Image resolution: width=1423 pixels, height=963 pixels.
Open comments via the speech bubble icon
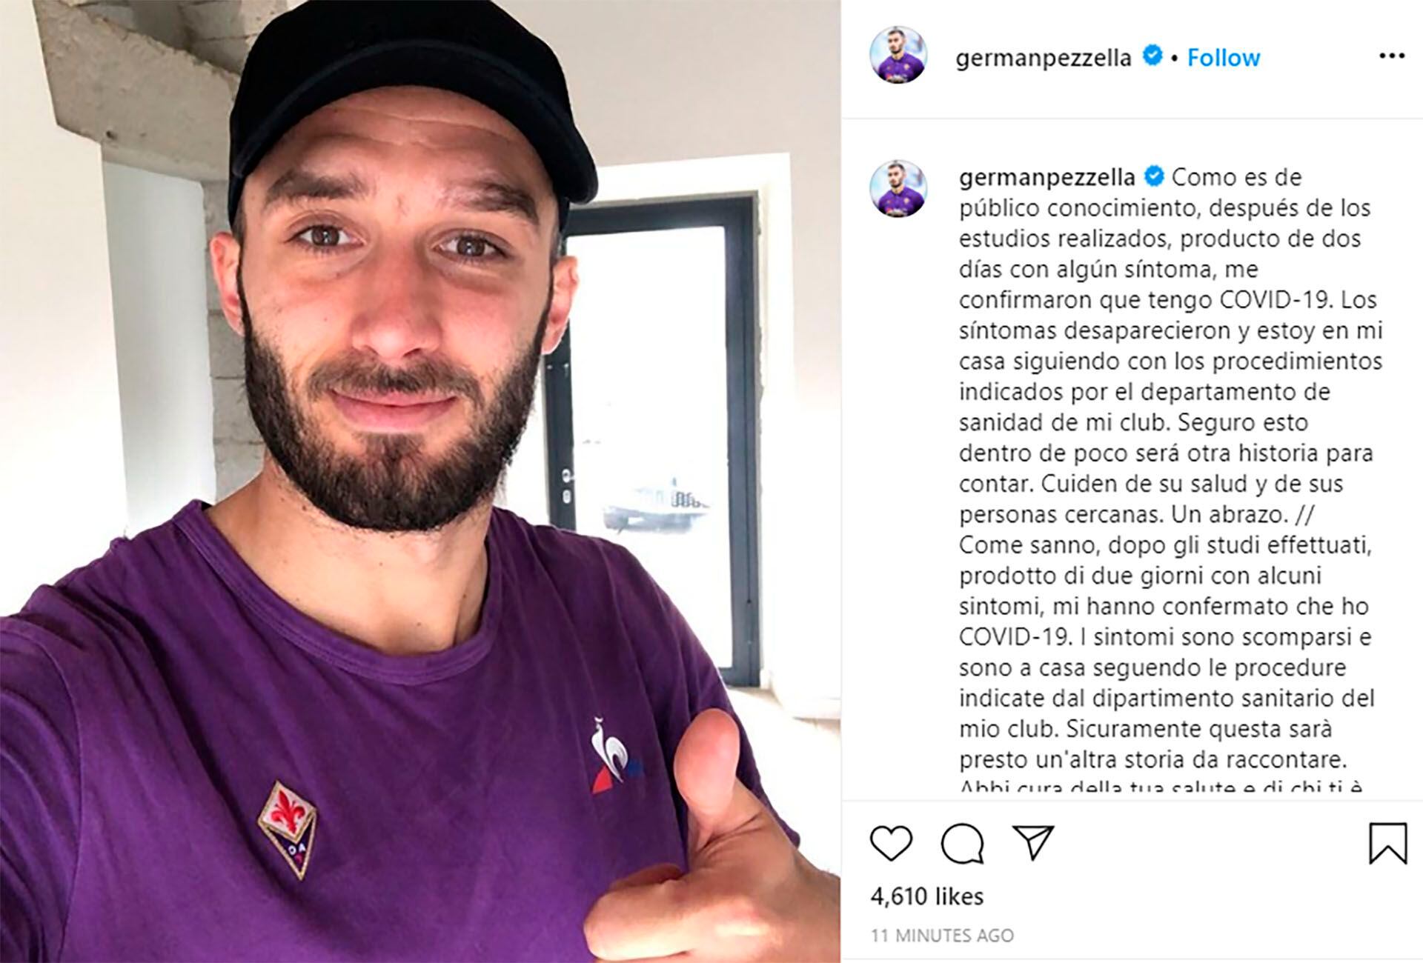pos(962,844)
